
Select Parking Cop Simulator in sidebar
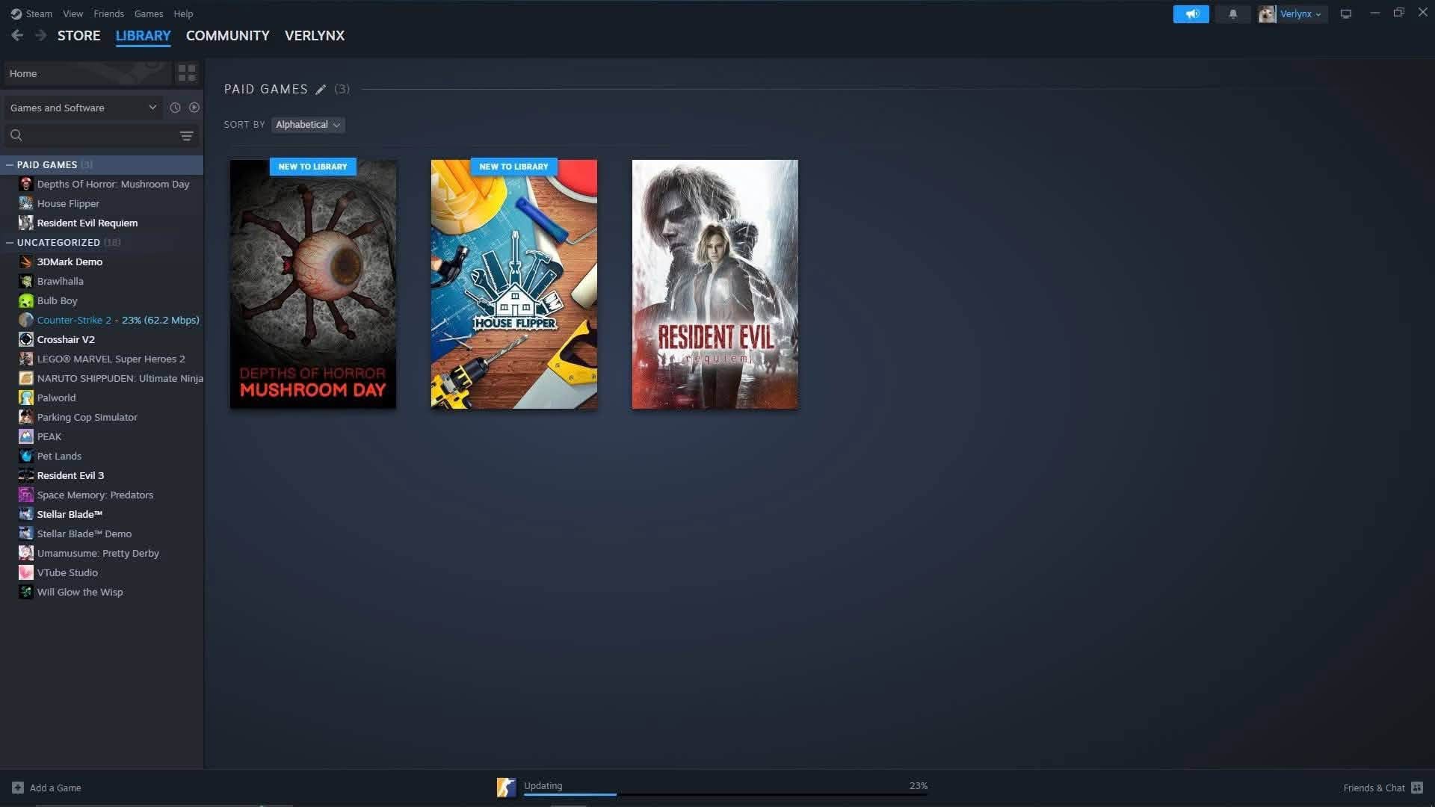102,417
